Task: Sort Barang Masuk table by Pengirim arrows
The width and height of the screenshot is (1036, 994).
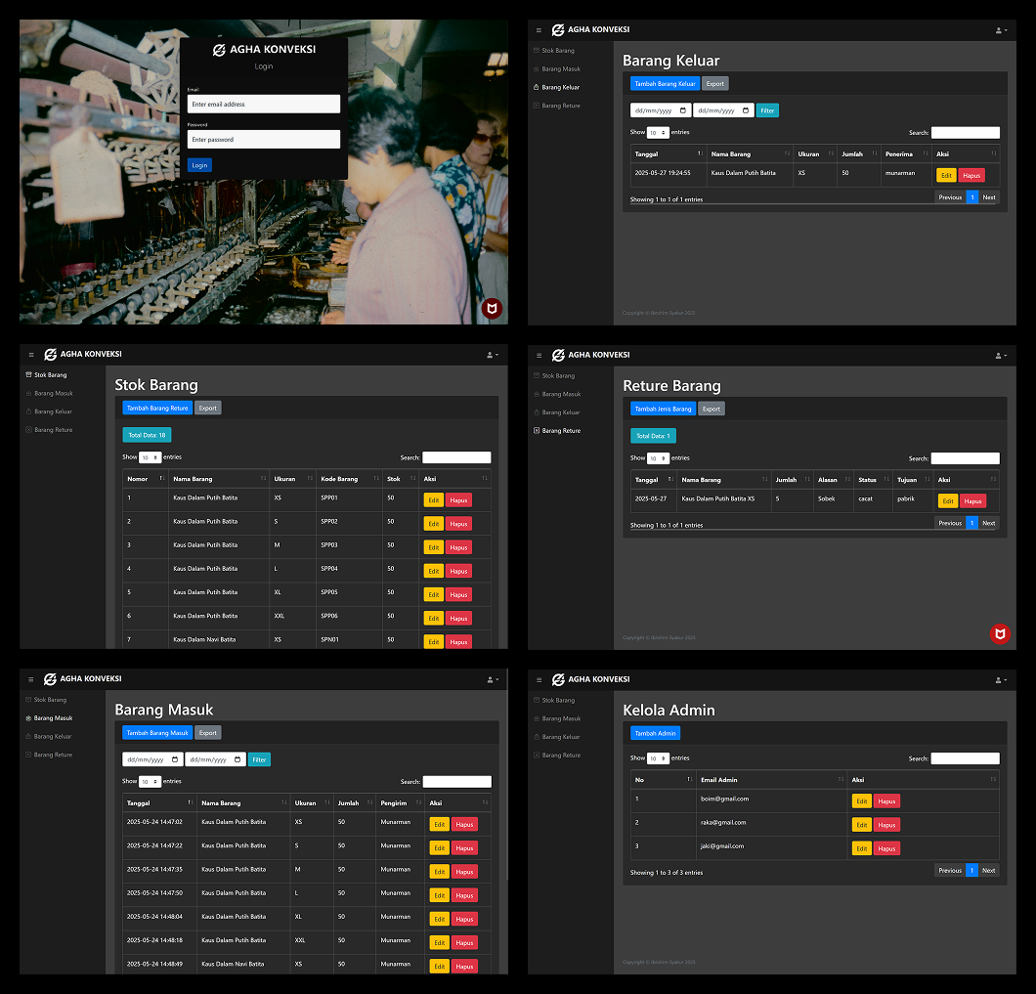Action: coord(417,803)
